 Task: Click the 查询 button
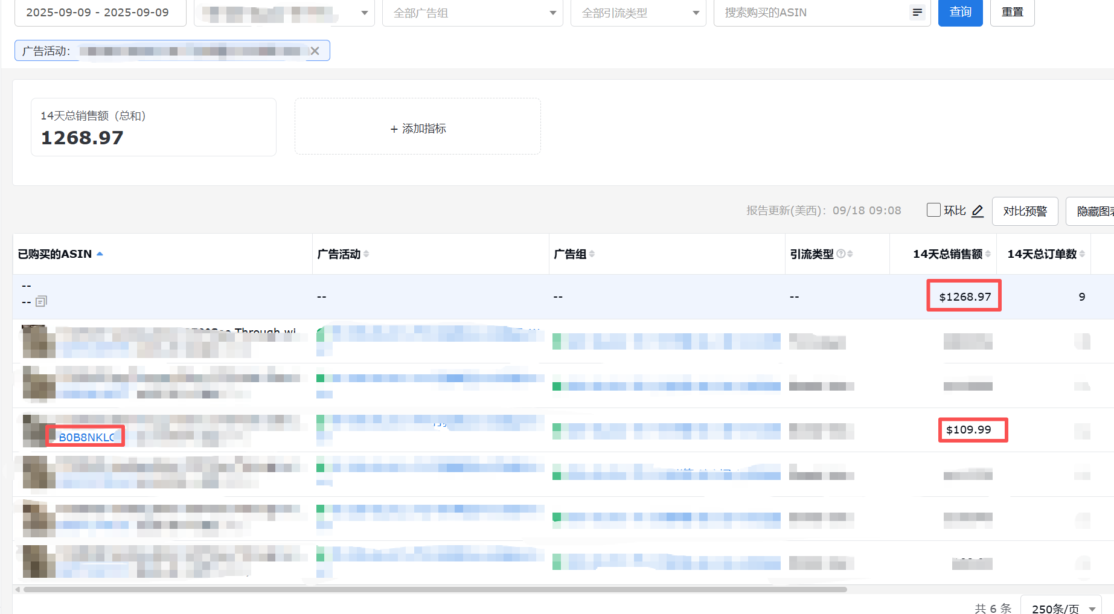[x=960, y=12]
